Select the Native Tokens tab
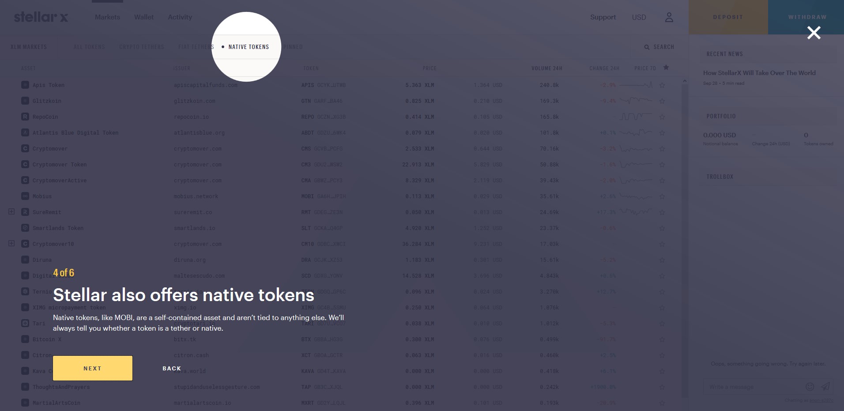 pos(249,47)
